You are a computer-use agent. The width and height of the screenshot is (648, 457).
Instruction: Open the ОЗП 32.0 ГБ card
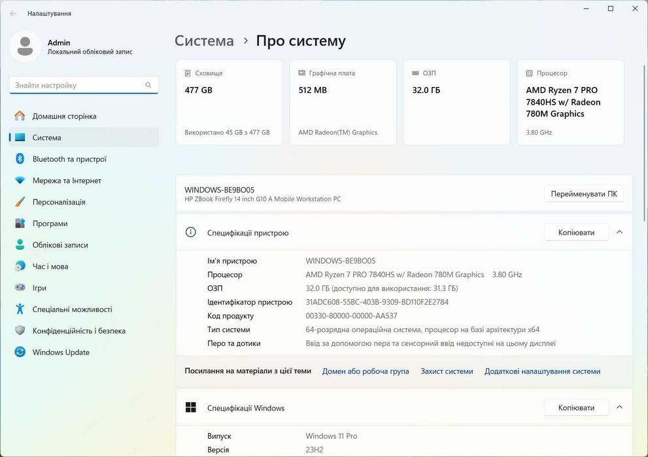(x=457, y=103)
